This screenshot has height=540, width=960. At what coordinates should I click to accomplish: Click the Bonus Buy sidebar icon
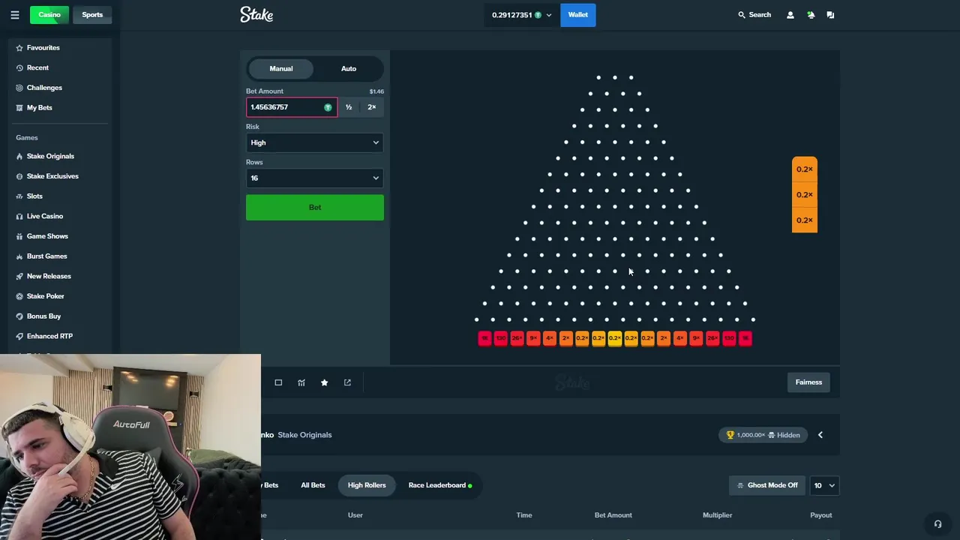coord(19,316)
